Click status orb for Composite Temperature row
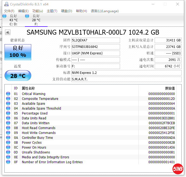 [x=8, y=99]
